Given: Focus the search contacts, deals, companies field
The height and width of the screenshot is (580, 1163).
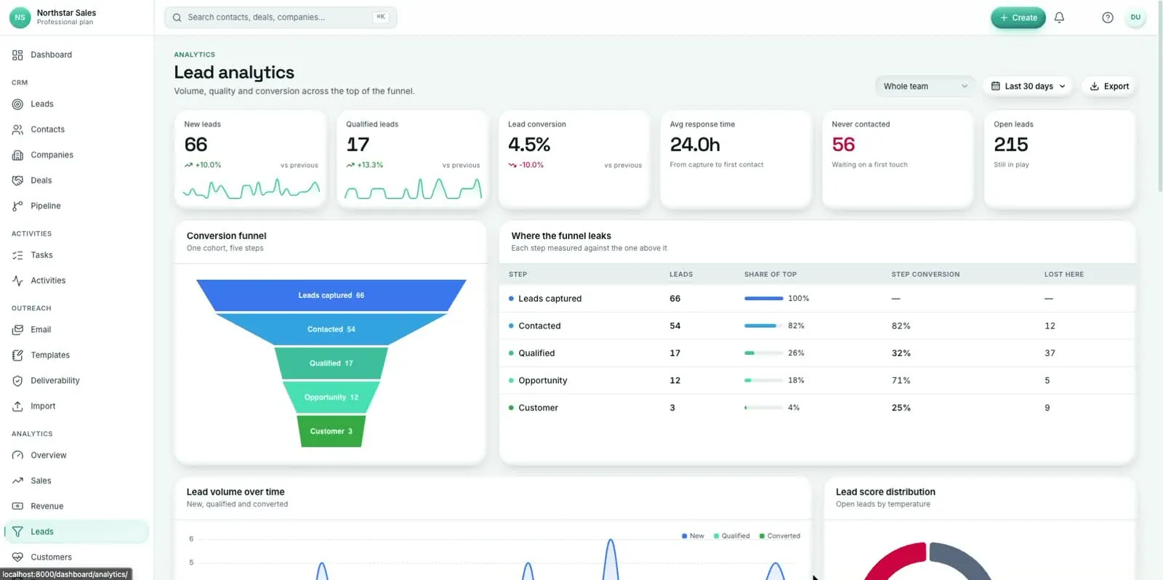Looking at the screenshot, I should click(x=281, y=17).
